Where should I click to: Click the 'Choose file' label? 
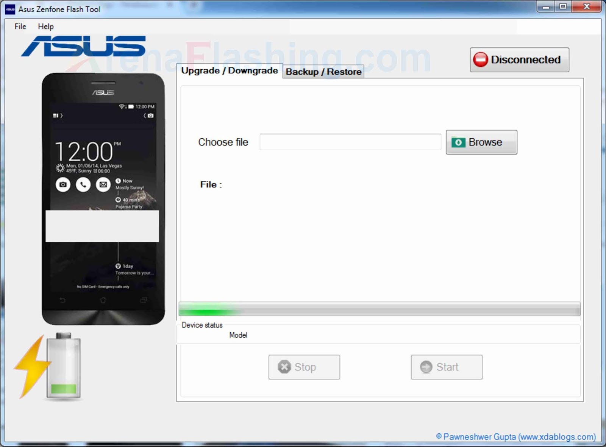click(223, 142)
